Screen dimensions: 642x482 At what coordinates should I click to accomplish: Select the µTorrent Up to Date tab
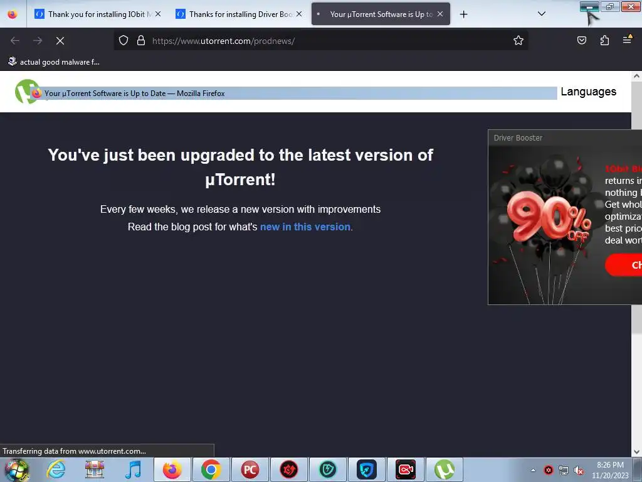381,14
